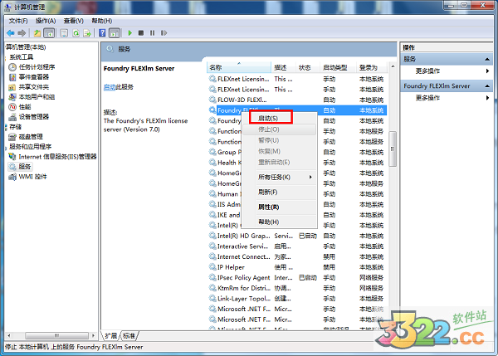Open help with the blue question mark icon
The width and height of the screenshot is (498, 356).
(x=102, y=33)
